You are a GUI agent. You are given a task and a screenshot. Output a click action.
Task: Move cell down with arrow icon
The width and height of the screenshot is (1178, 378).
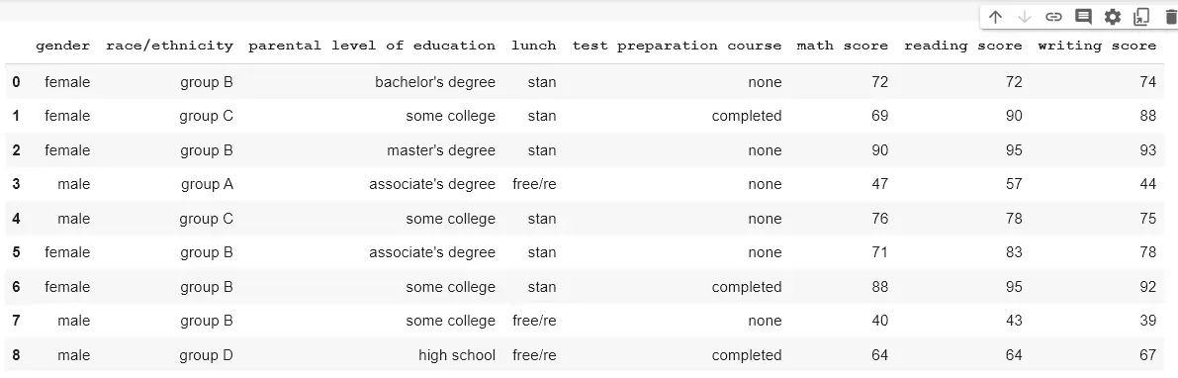1024,17
